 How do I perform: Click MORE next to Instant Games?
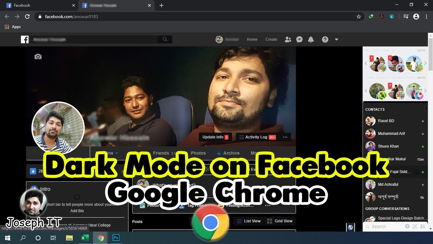pos(421,50)
